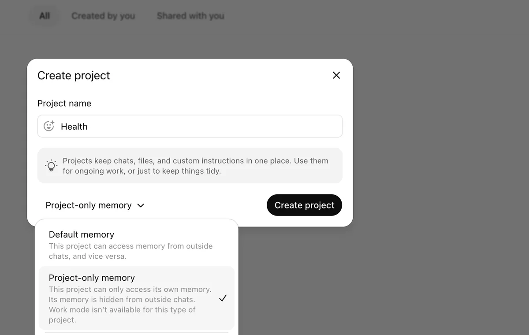529x335 pixels.
Task: Select the Default memory option
Action: [137, 245]
